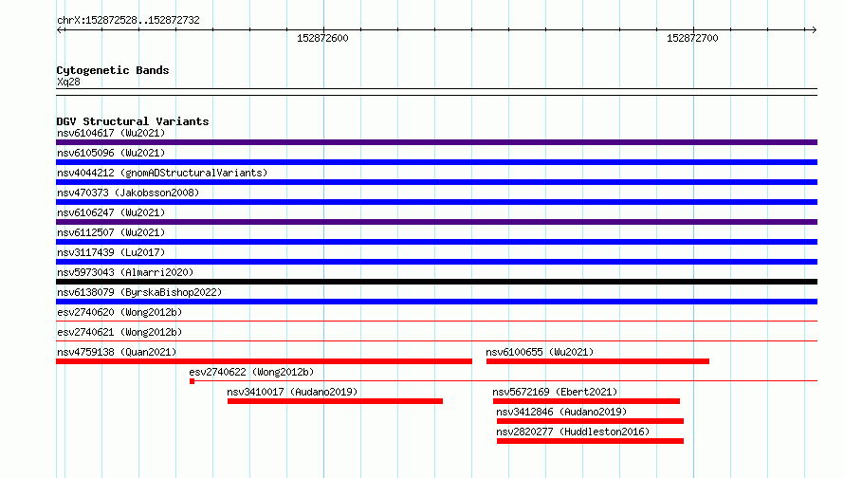
Task: Click the small red square of esv2740622
Action: (x=193, y=381)
